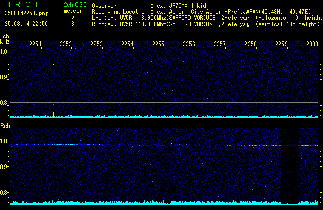
Task: Select the 2255 time axis label
Action: pos(158,44)
